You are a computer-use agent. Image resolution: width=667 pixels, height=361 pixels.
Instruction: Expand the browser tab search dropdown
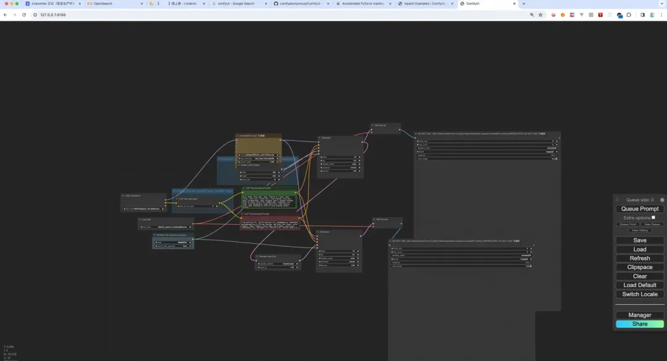662,4
